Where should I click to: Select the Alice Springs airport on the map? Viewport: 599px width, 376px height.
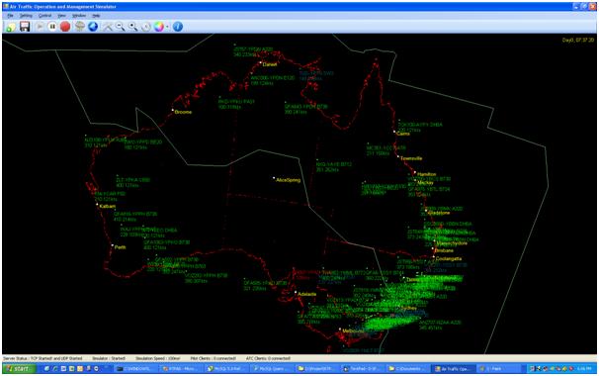click(274, 178)
